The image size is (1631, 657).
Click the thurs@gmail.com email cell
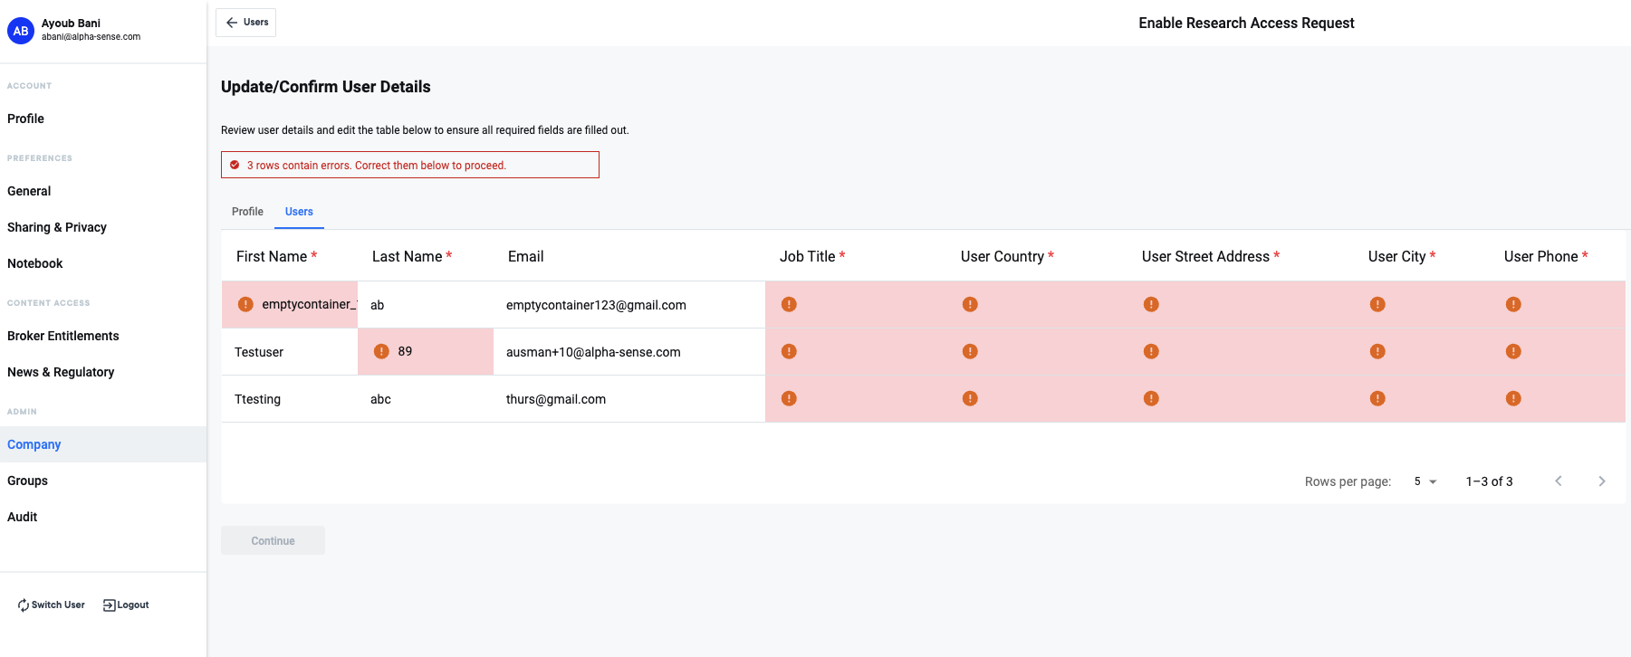(629, 399)
